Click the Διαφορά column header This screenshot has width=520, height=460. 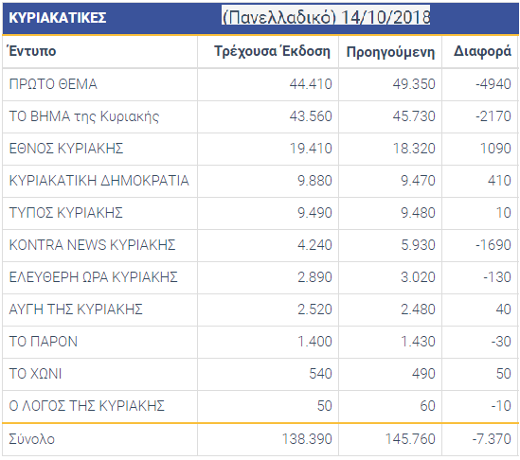[482, 52]
